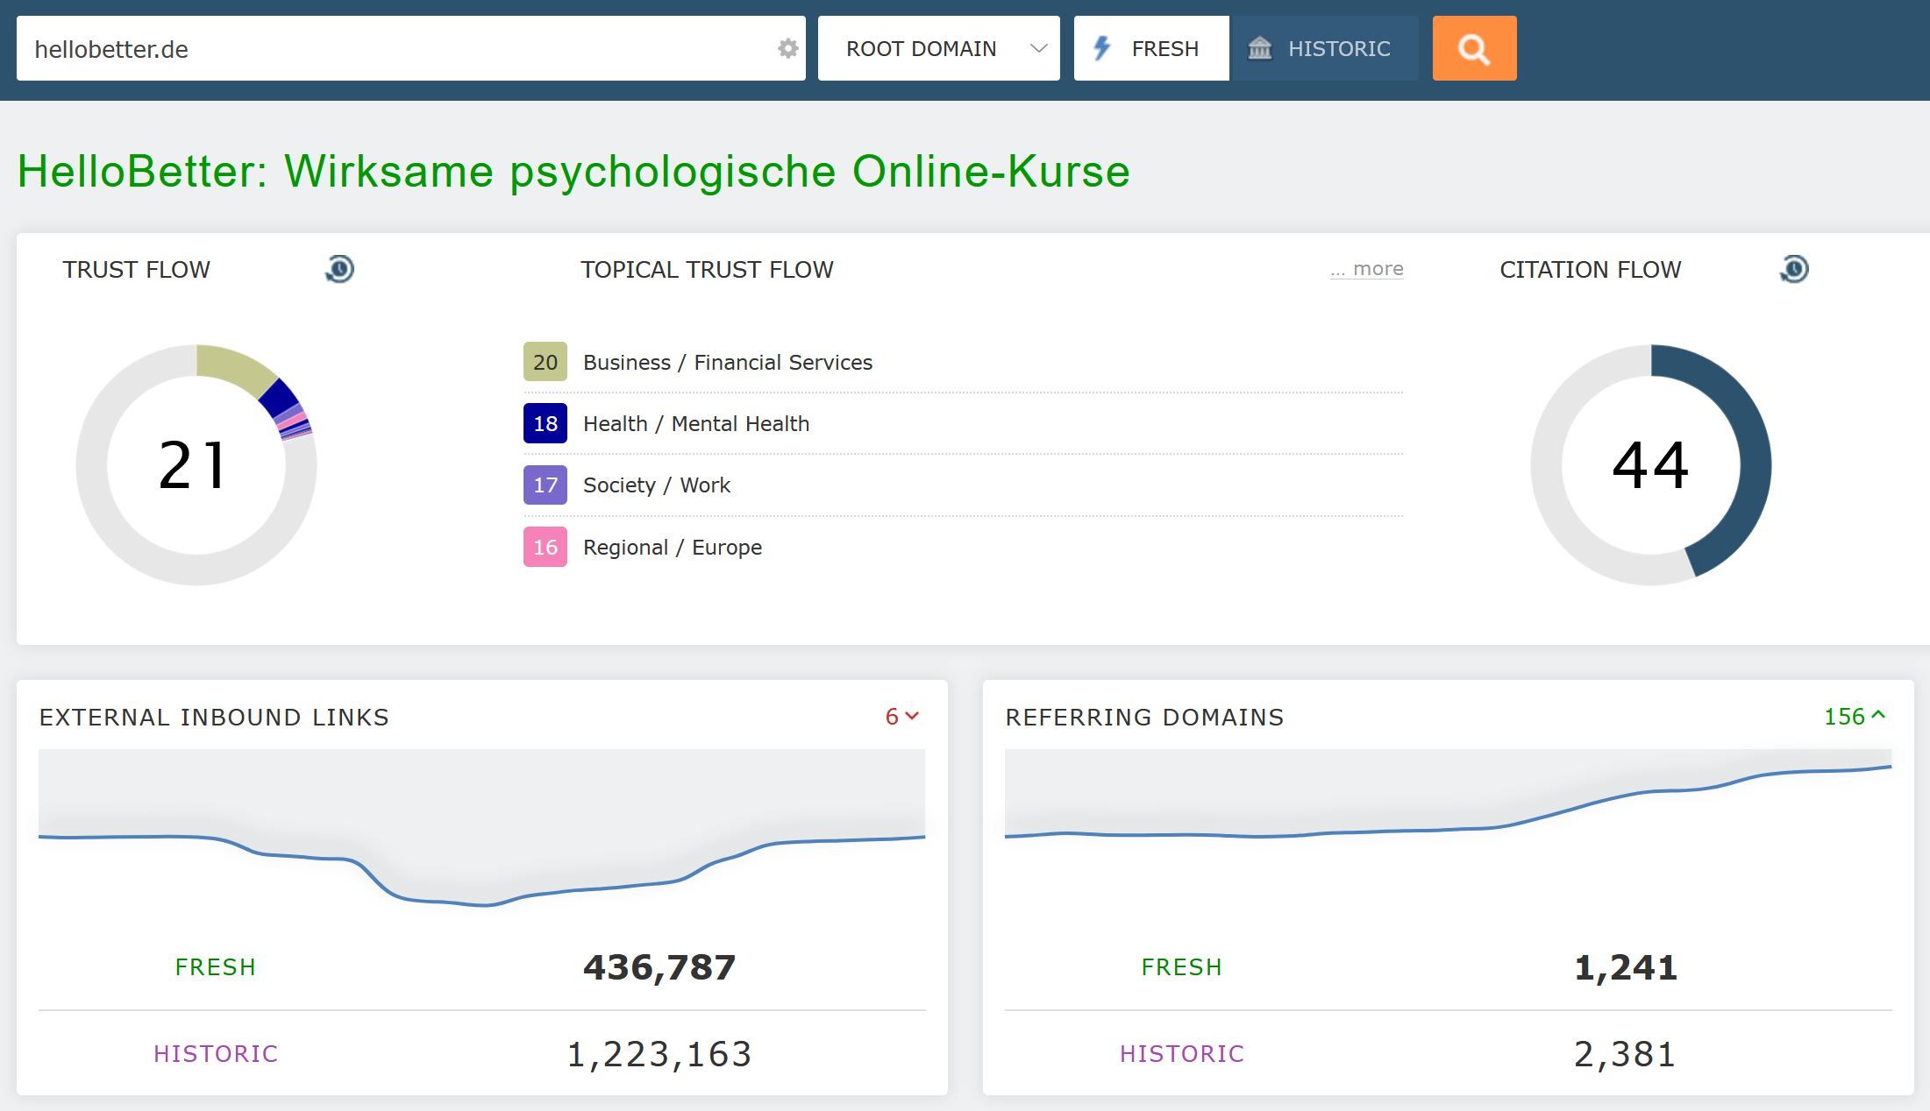Screen dimensions: 1930x1111
Task: Click the Citation Flow donut value 44
Action: (1650, 465)
